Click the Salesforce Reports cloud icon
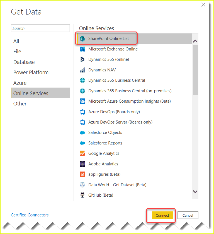This screenshot has width=214, height=234. click(82, 143)
